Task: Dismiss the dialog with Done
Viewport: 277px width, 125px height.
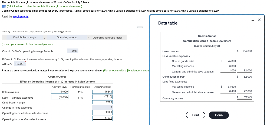Action: point(219,115)
